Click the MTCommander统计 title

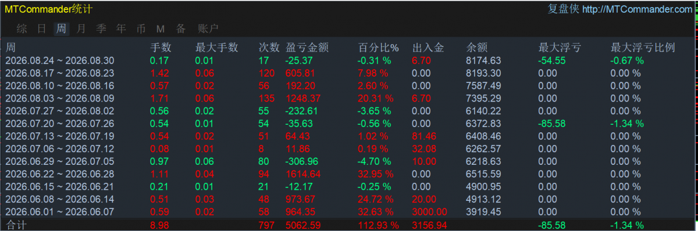[x=48, y=9]
